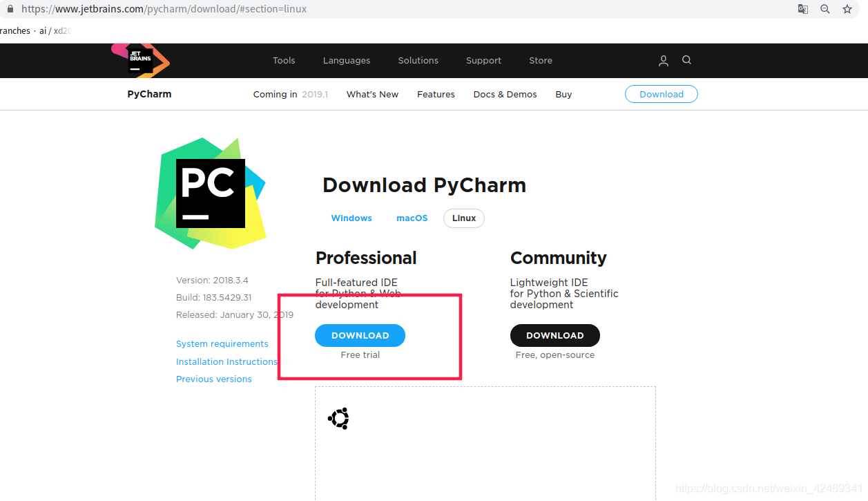Open What's New page
This screenshot has height=501, width=868.
pos(372,95)
